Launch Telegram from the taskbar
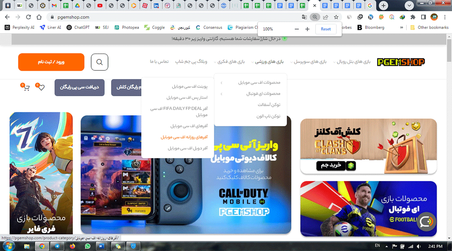This screenshot has width=452, height=251. tap(56, 246)
